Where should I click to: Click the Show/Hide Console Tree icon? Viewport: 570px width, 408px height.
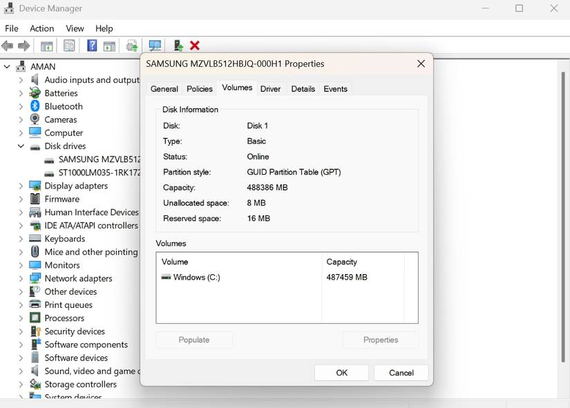tap(46, 45)
